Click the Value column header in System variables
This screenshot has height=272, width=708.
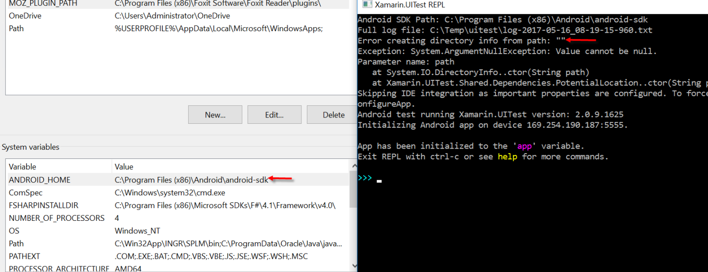click(231, 167)
